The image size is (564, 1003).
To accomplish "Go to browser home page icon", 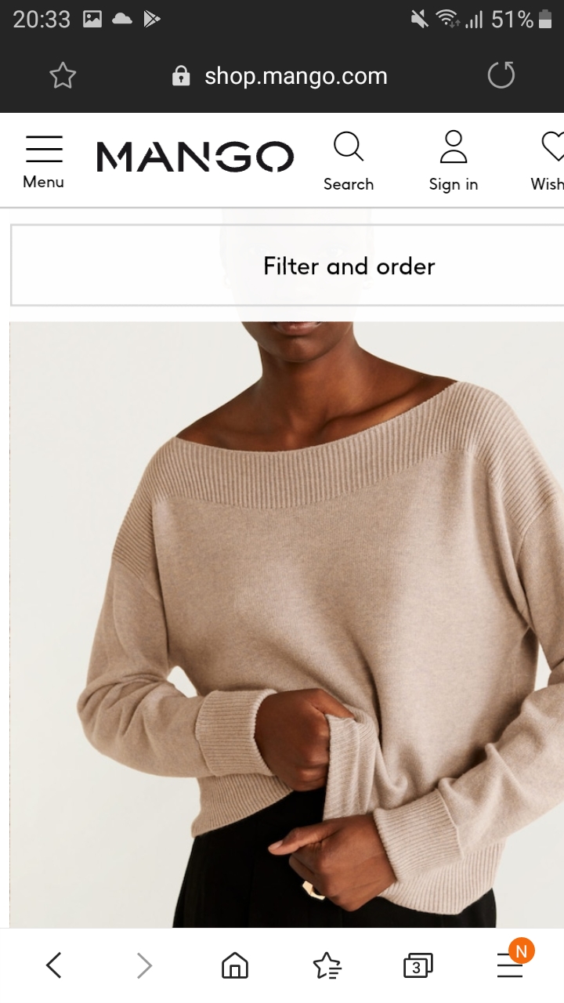I will click(234, 965).
